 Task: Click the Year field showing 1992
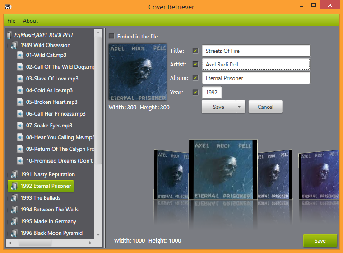tap(212, 93)
